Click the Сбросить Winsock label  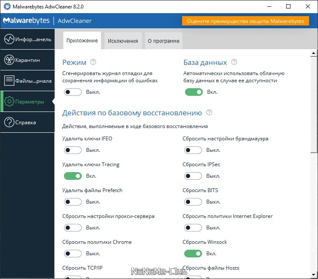tap(205, 242)
